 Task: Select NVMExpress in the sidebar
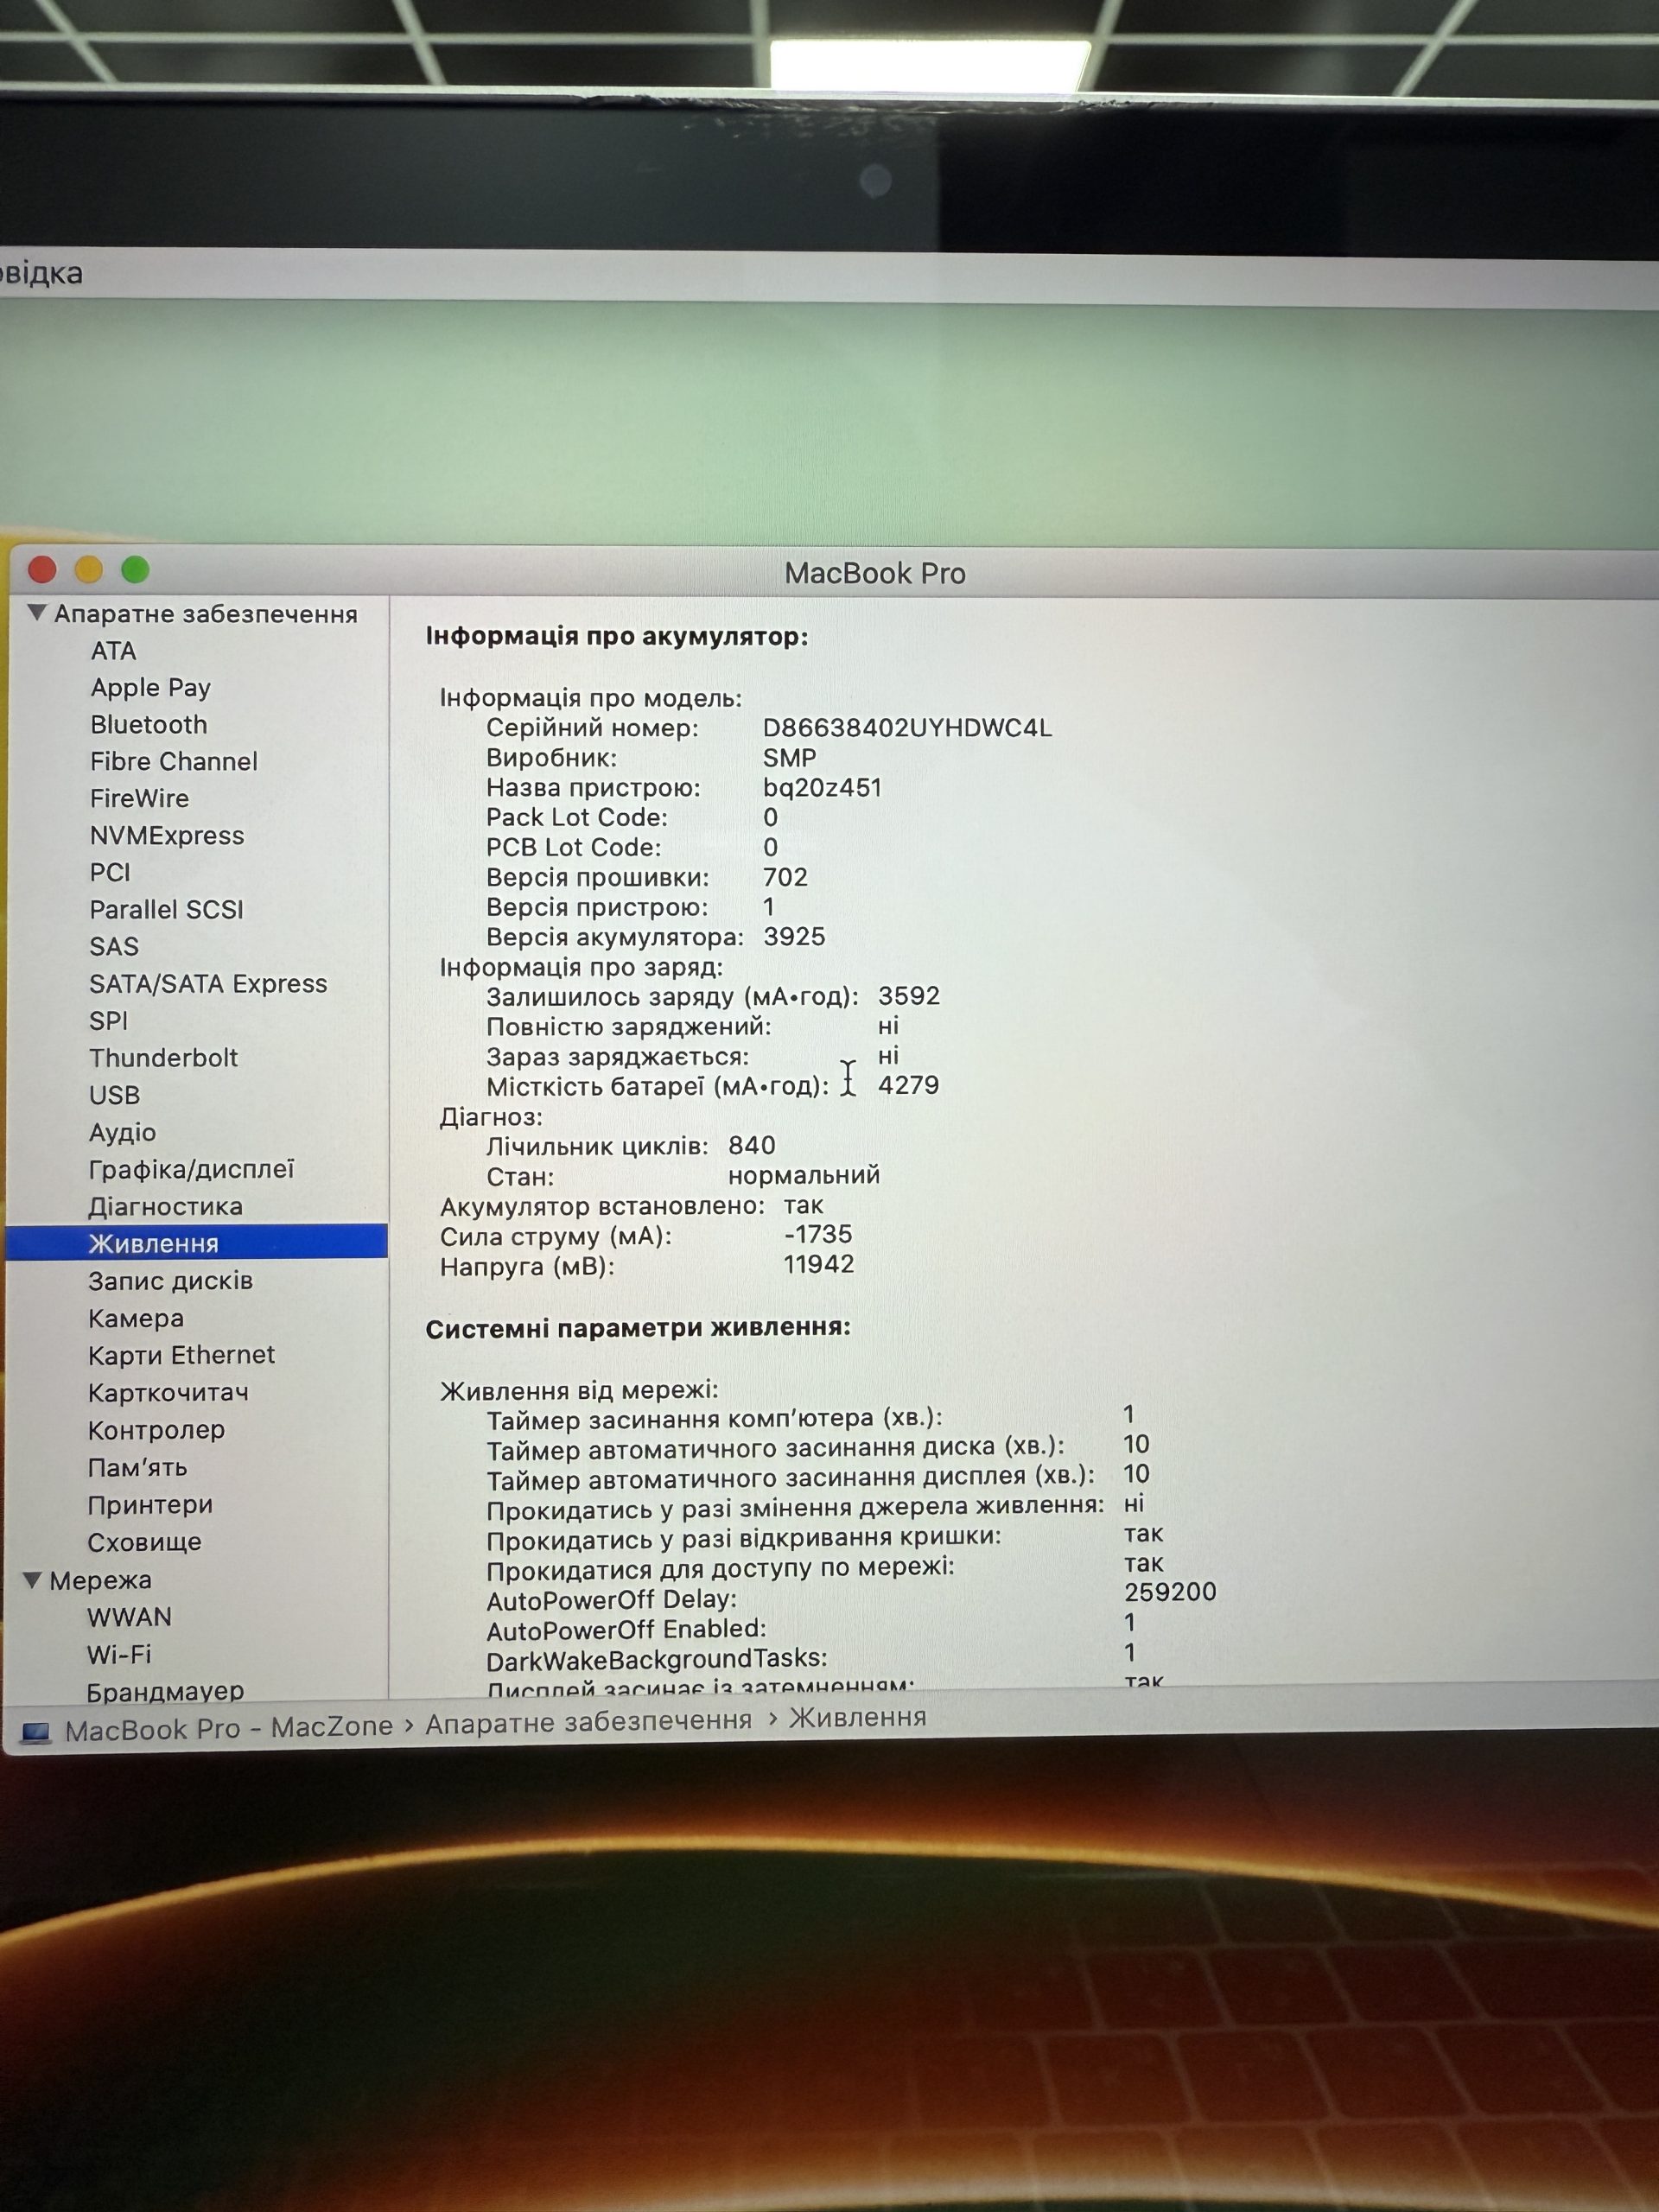(166, 836)
